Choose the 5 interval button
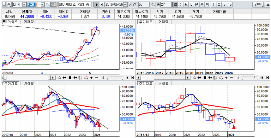The height and width of the screenshot is (138, 271). [224, 4]
